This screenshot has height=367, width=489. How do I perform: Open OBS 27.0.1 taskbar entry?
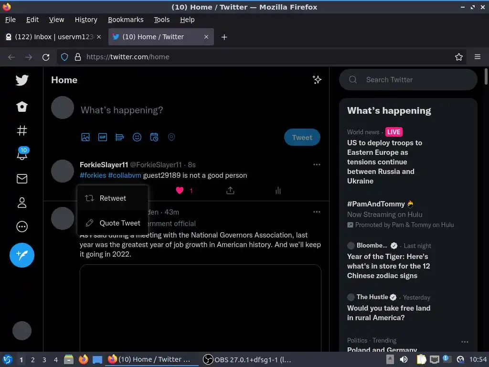pos(247,359)
